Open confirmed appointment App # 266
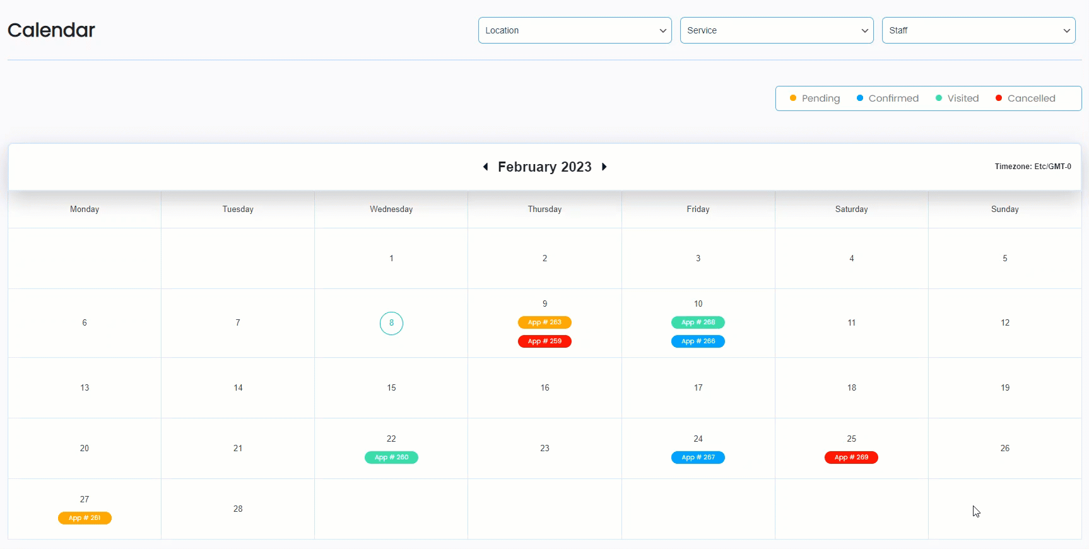 click(x=698, y=341)
